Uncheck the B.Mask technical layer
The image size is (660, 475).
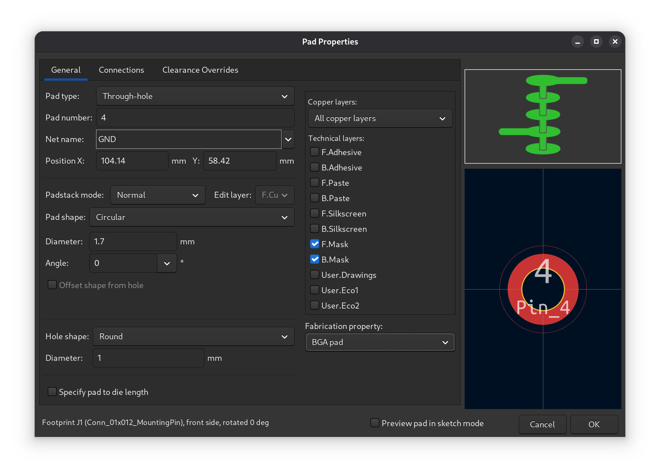point(315,259)
